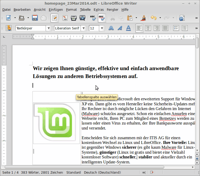Open the Paste options dropdown arrow
Image resolution: width=200 pixels, height=176 pixels.
pos(136,18)
